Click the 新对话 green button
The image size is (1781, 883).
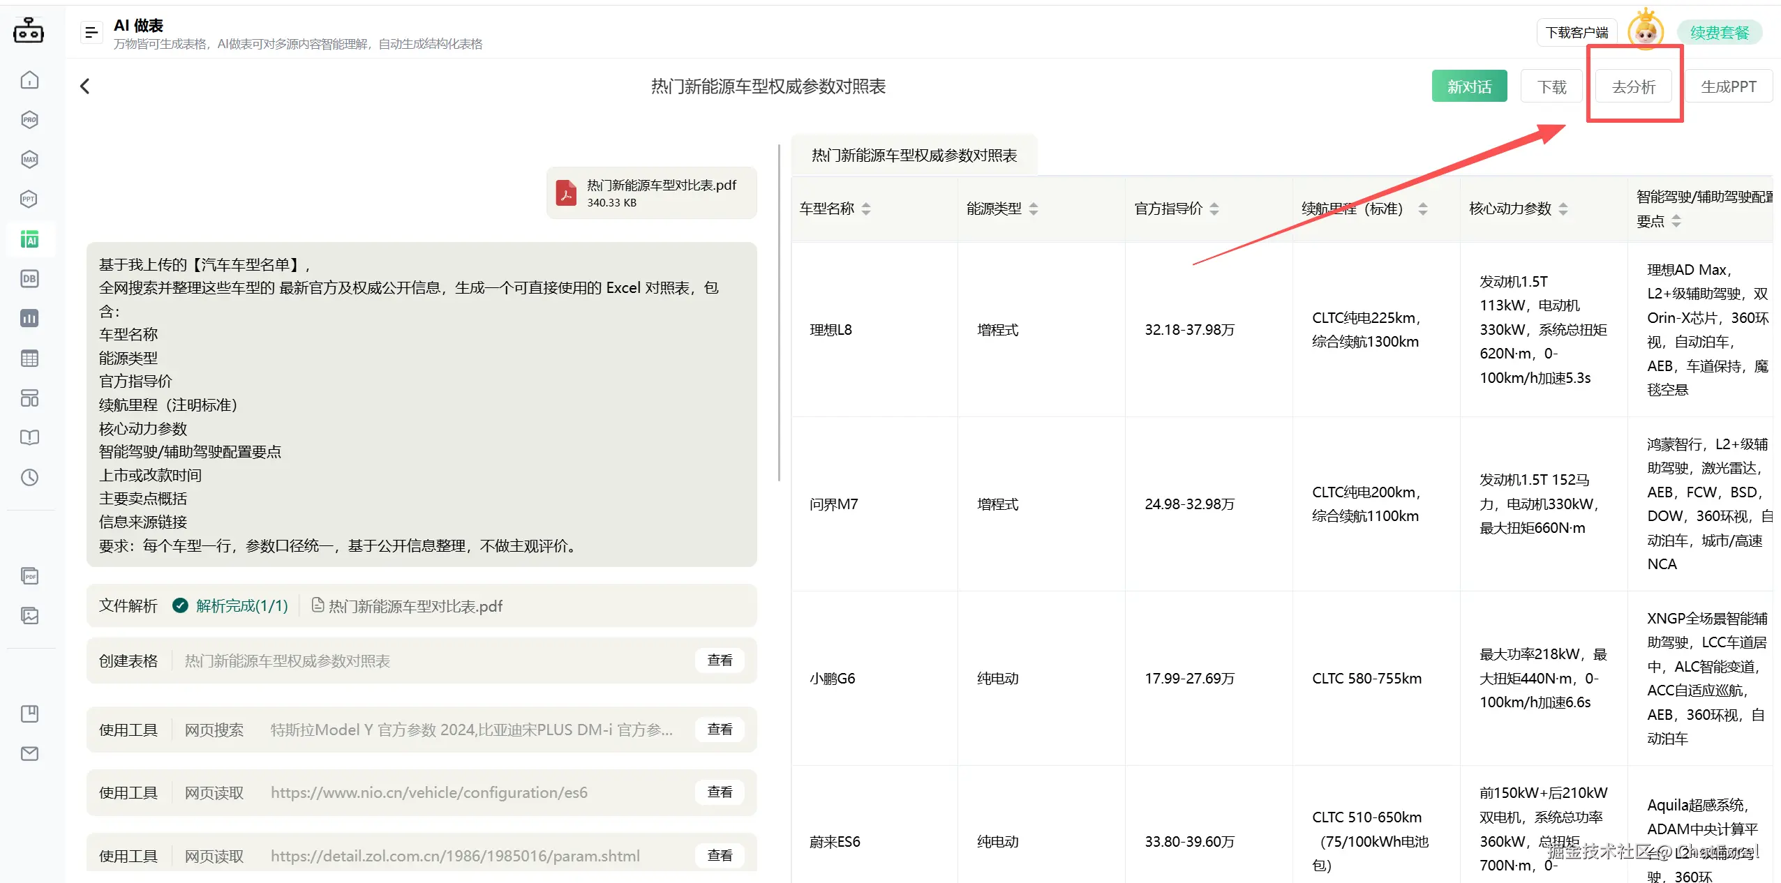tap(1469, 86)
